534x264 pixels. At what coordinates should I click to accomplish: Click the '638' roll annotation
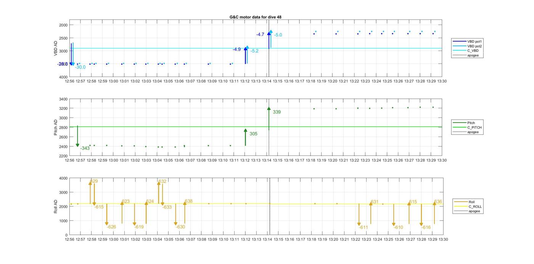(x=188, y=201)
